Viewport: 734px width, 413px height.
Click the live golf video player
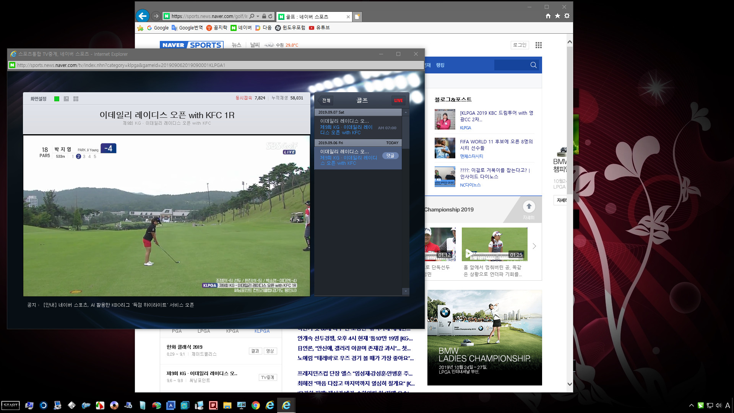coord(166,216)
